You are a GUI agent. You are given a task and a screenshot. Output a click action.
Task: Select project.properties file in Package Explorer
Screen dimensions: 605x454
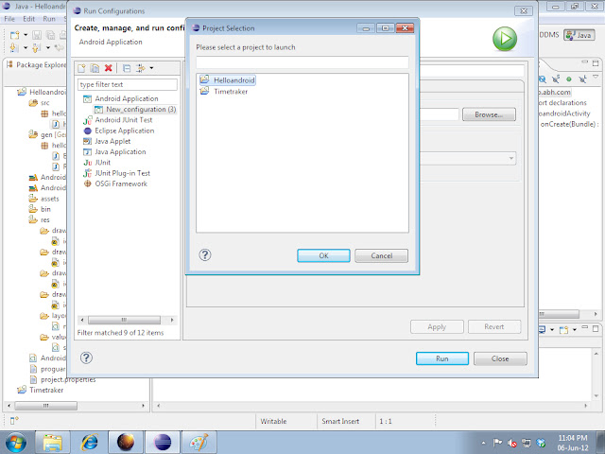point(63,380)
